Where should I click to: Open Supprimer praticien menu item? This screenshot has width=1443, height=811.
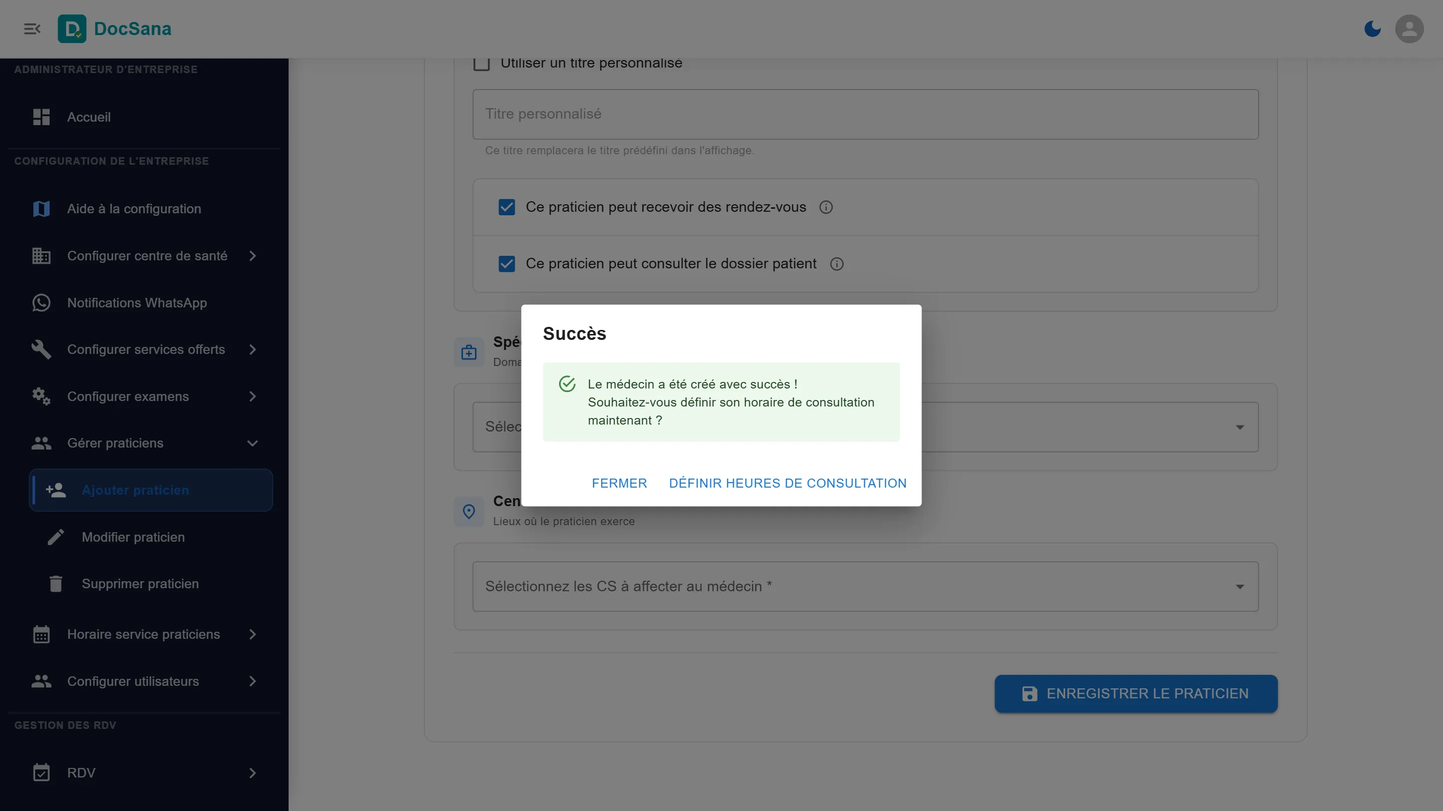pyautogui.click(x=151, y=584)
